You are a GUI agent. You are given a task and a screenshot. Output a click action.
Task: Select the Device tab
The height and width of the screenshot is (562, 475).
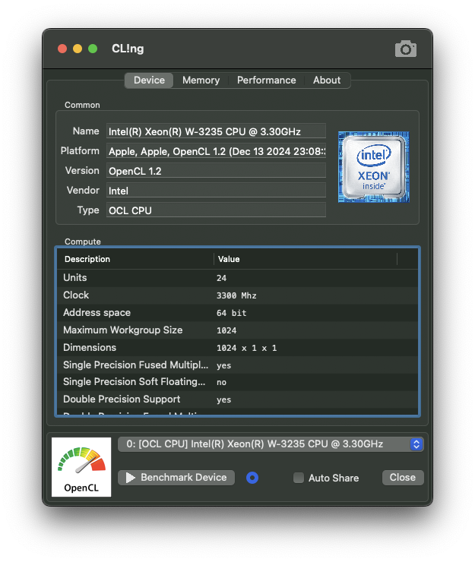tap(149, 81)
